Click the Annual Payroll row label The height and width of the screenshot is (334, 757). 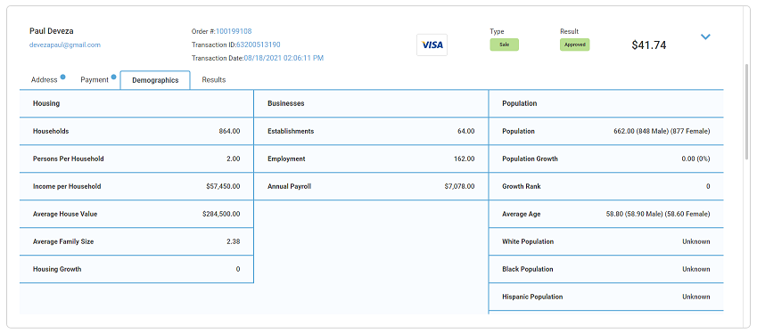tap(289, 186)
